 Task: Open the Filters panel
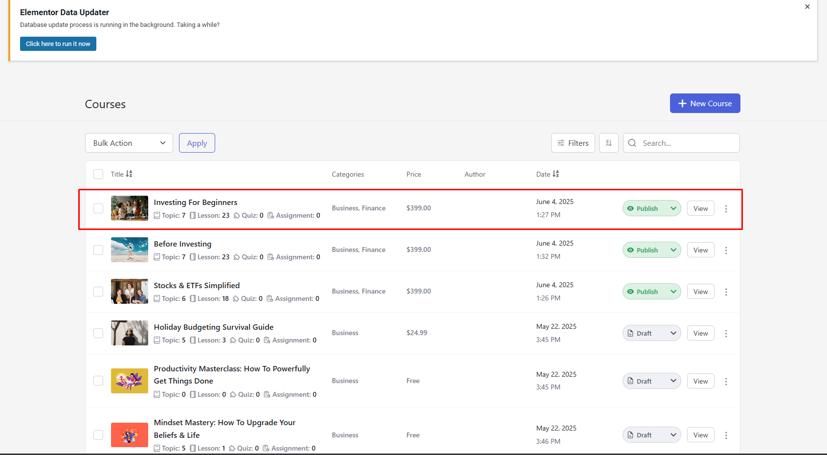(x=573, y=143)
